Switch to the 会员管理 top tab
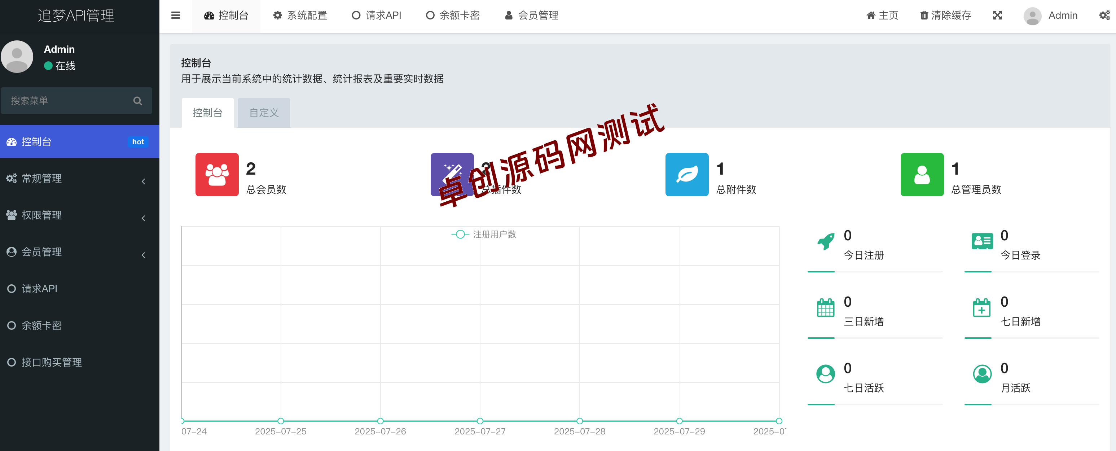 (x=531, y=16)
